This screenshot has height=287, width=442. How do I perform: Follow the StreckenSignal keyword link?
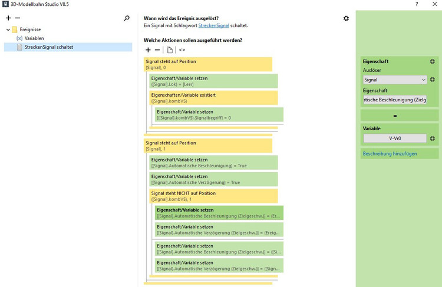coord(215,26)
